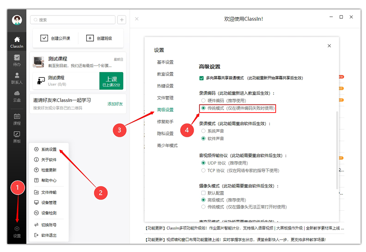Open the 测试课程 conversation row
366x252 pixels.
(x=78, y=62)
